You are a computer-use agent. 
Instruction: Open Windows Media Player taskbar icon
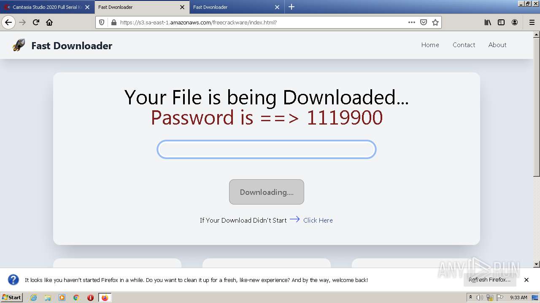(x=62, y=298)
